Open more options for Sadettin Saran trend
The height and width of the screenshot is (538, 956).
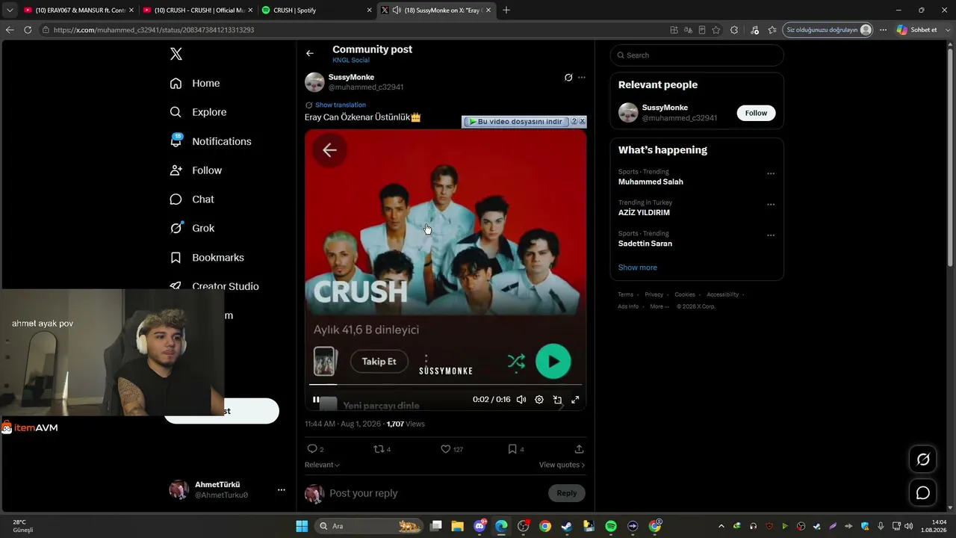tap(771, 235)
